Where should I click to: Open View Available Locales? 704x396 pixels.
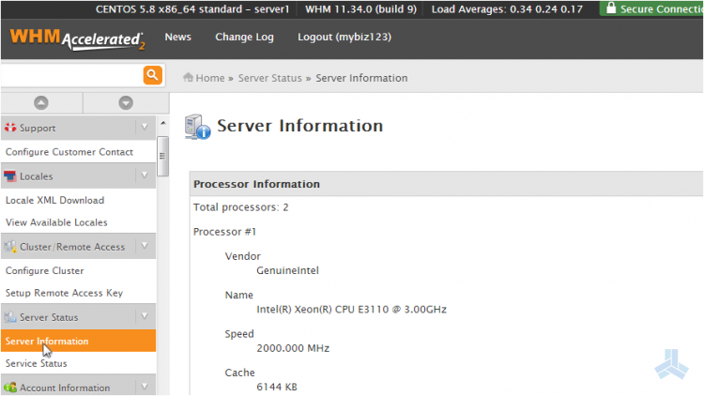(56, 222)
